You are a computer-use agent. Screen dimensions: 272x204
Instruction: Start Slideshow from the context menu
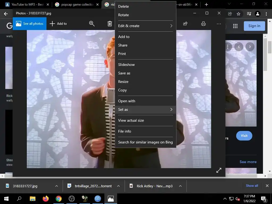pyautogui.click(x=145, y=65)
